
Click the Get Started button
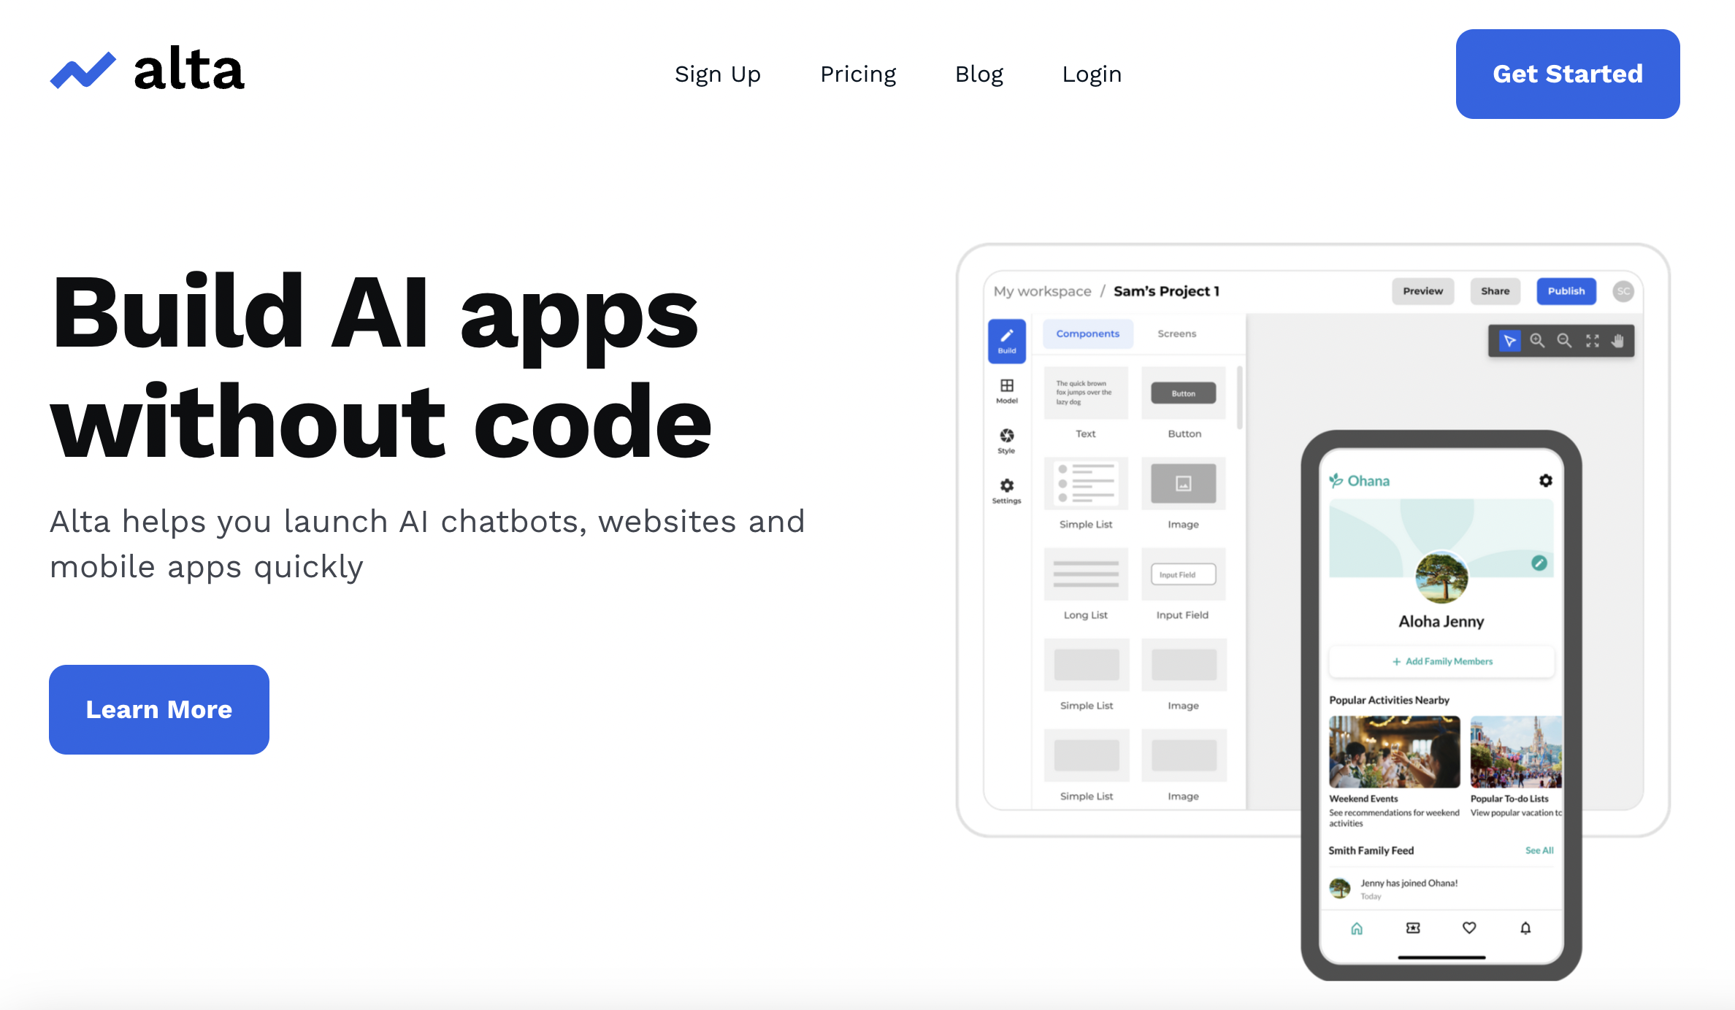tap(1569, 74)
